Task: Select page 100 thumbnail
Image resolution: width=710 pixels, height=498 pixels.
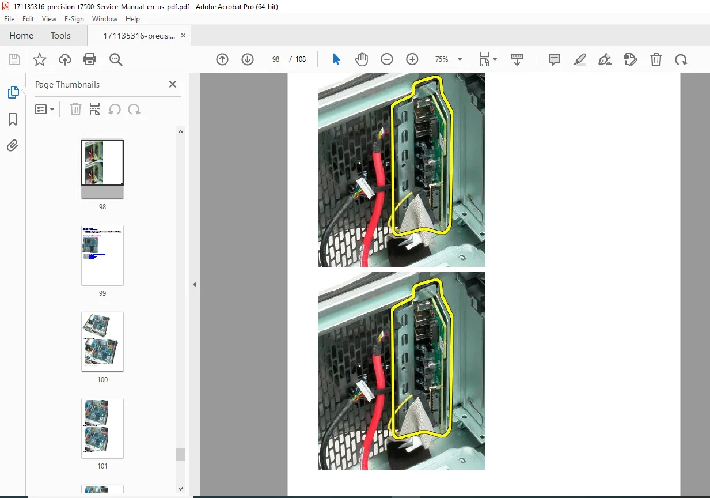Action: click(102, 341)
